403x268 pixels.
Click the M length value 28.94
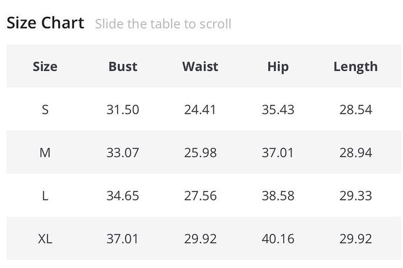pos(355,152)
